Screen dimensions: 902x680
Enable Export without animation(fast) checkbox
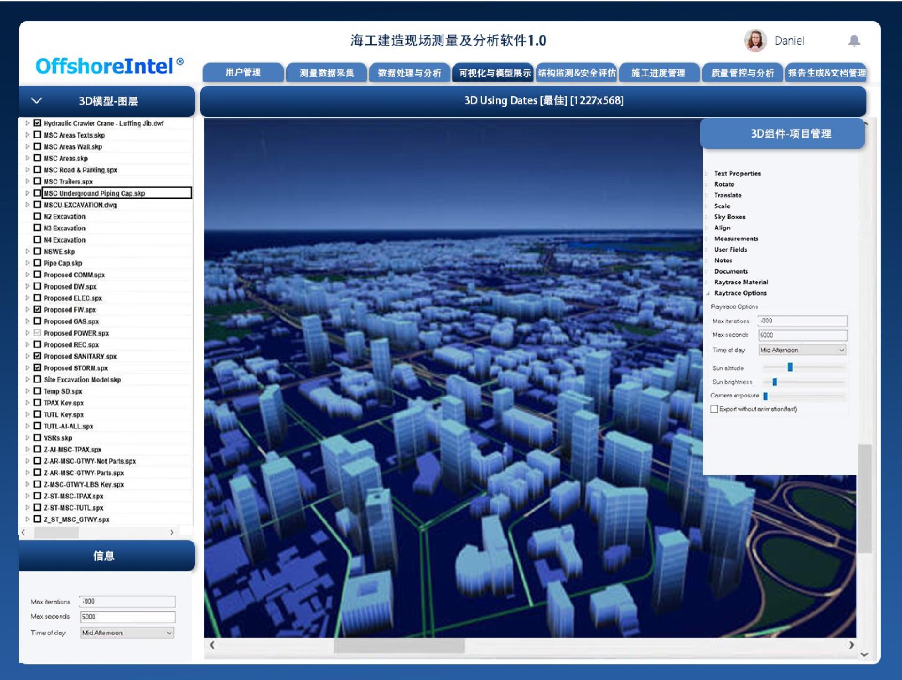click(714, 409)
